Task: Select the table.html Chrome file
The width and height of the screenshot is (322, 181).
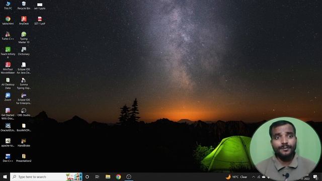Action: [x=8, y=21]
